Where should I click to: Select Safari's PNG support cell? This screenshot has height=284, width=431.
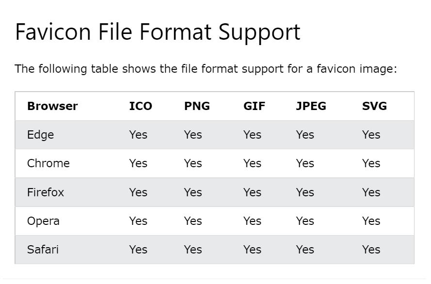[193, 250]
